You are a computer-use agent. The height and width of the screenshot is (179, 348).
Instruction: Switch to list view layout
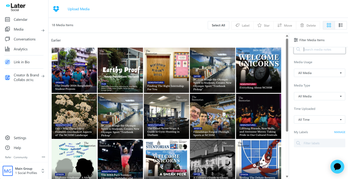point(341,25)
